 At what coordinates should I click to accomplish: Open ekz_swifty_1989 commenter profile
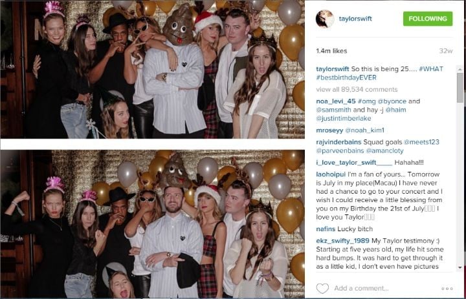tap(342, 241)
